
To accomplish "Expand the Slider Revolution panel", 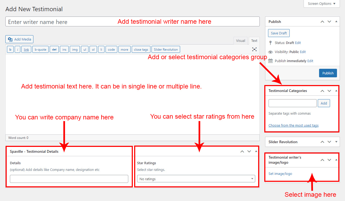I will (x=336, y=142).
